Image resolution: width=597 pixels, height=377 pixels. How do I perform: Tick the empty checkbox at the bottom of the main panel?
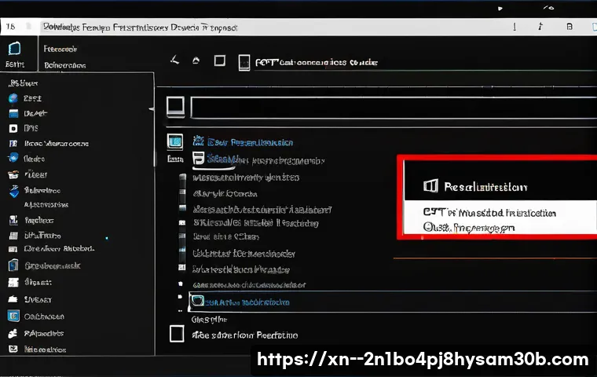pos(177,334)
